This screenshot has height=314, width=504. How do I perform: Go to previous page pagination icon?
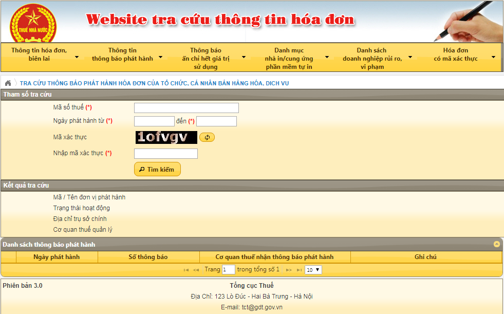(196, 270)
